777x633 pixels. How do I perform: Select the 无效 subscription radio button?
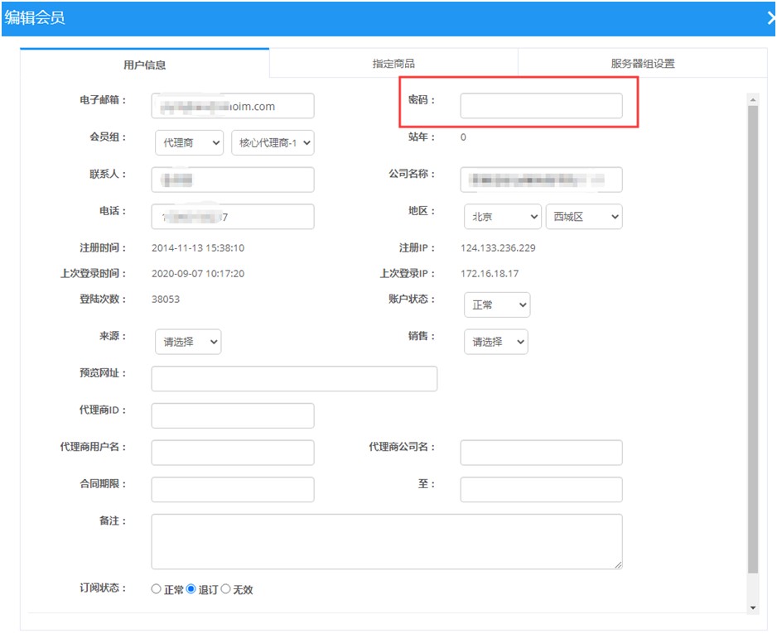(x=225, y=589)
